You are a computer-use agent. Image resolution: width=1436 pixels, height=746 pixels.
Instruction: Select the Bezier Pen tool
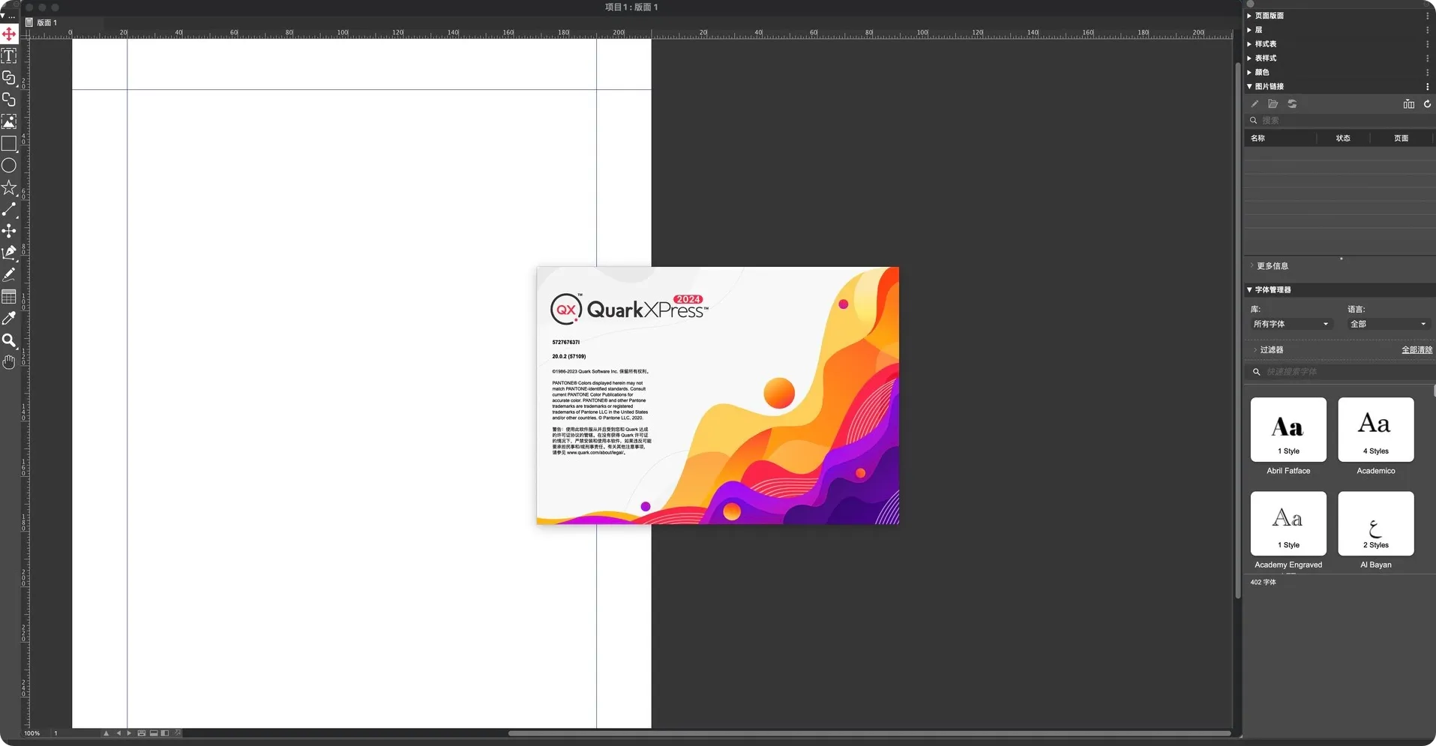click(x=9, y=253)
